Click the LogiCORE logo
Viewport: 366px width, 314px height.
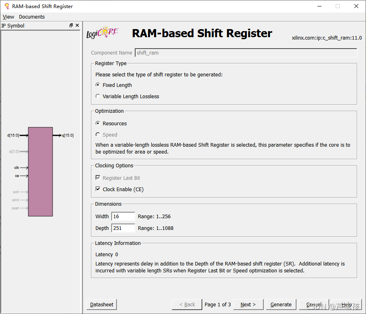point(103,32)
